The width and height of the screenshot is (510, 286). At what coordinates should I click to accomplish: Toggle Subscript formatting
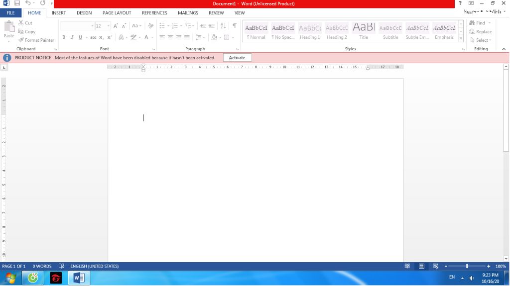click(x=101, y=37)
